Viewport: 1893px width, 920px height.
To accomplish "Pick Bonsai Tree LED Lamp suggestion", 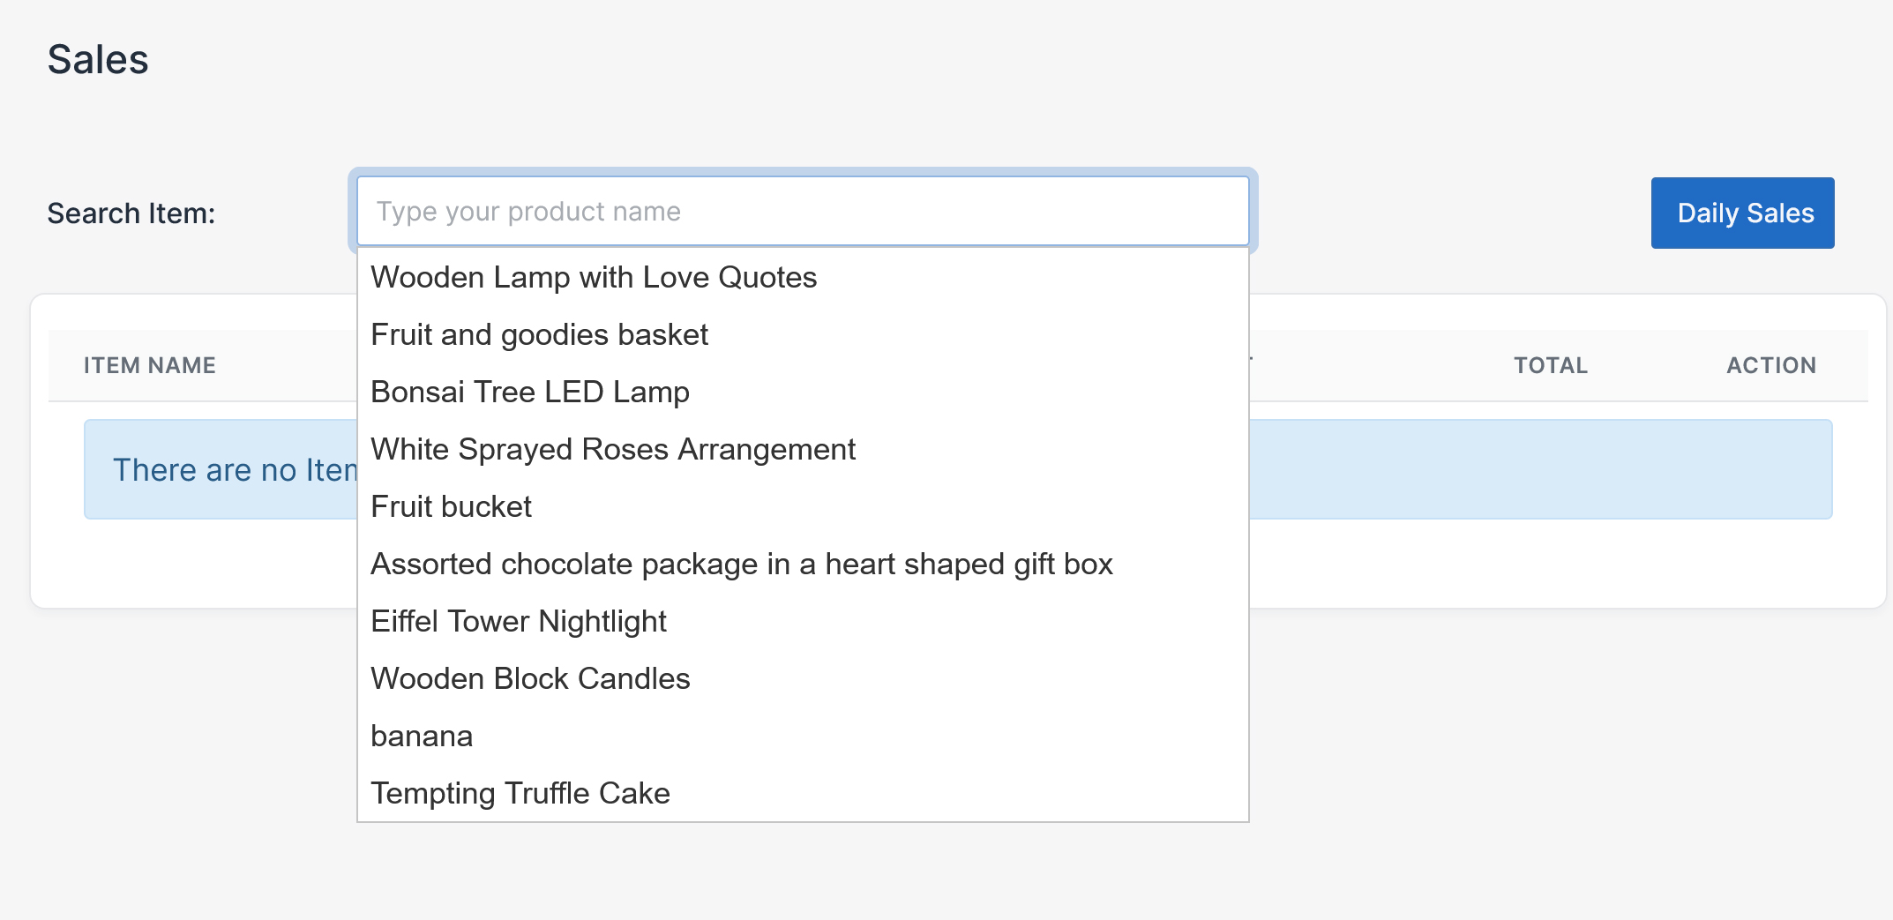I will (529, 392).
